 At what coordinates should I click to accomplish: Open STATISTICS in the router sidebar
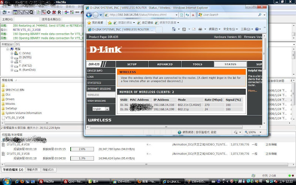pyautogui.click(x=94, y=83)
